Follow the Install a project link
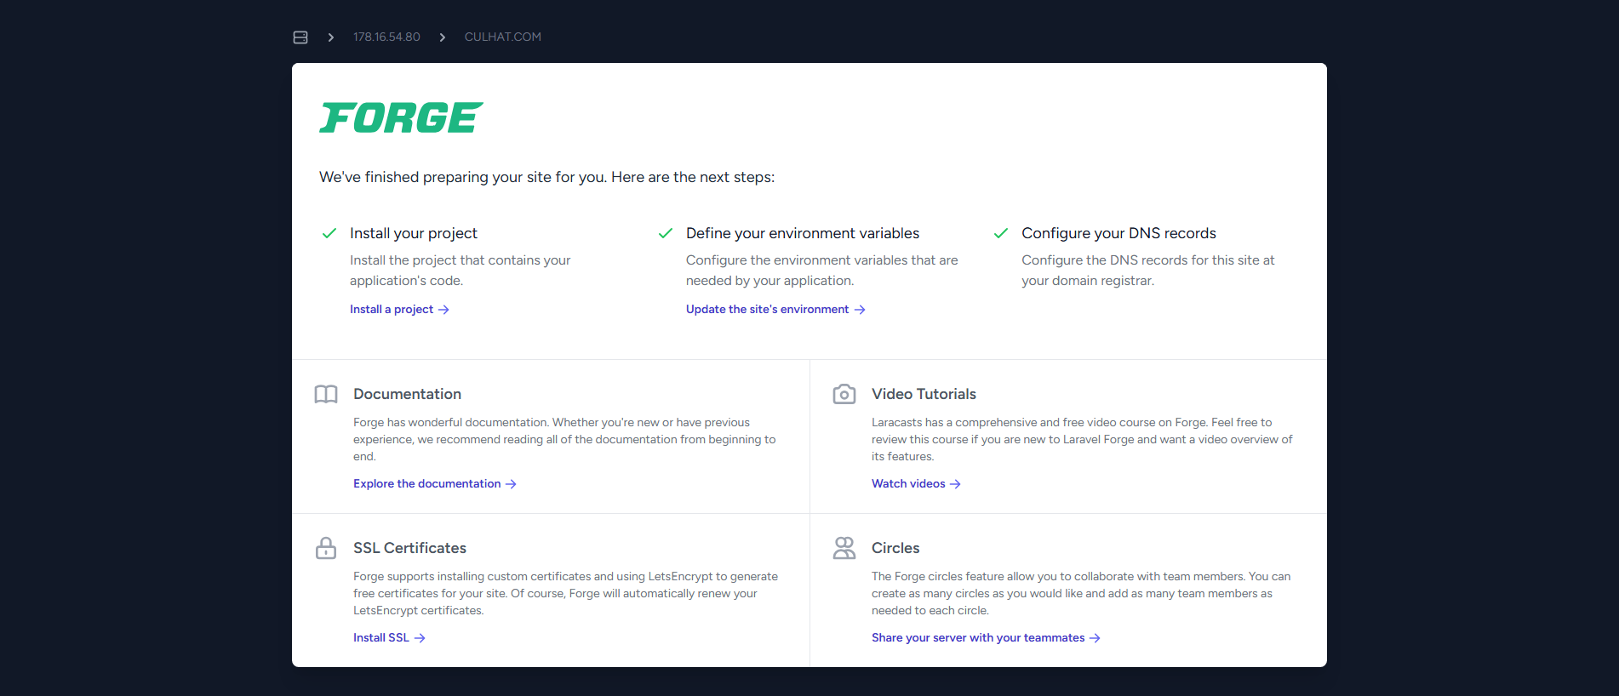 [399, 310]
